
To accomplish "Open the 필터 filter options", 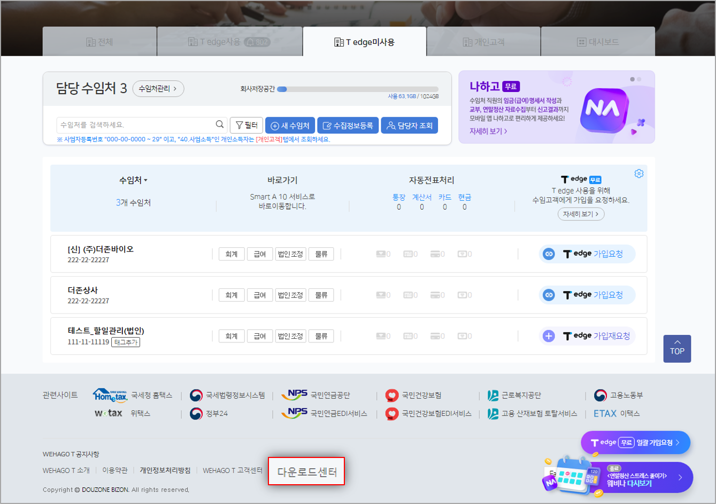I will pyautogui.click(x=247, y=125).
